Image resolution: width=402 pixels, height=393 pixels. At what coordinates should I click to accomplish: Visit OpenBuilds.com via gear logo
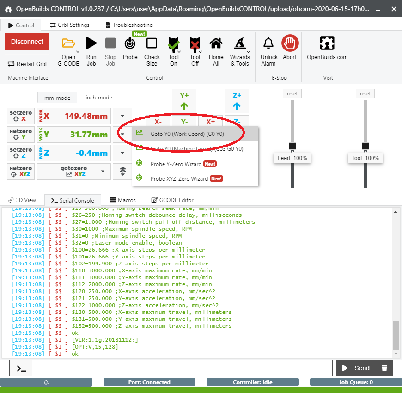coord(327,43)
